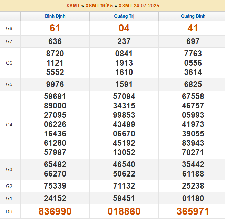The height and width of the screenshot is (219, 225).
Task: Click G6 number 8720
Action: 55,54
